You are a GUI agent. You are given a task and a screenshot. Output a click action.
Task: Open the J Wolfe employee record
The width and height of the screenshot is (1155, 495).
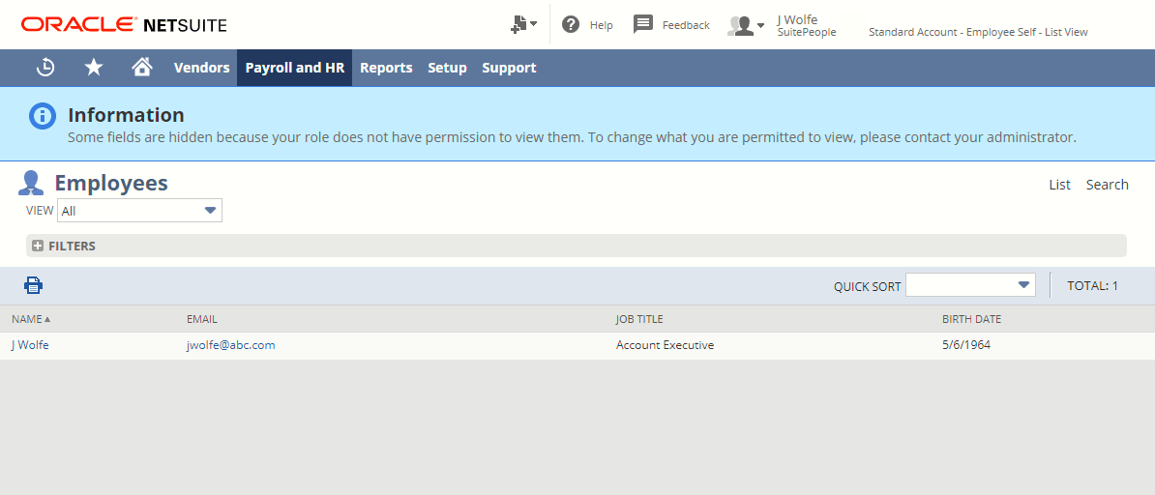(x=30, y=345)
